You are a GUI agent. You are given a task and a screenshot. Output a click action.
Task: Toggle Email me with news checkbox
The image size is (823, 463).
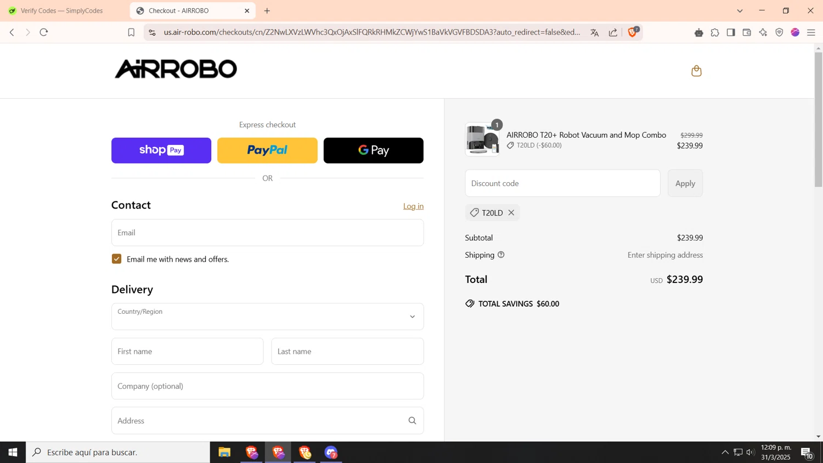tap(116, 259)
